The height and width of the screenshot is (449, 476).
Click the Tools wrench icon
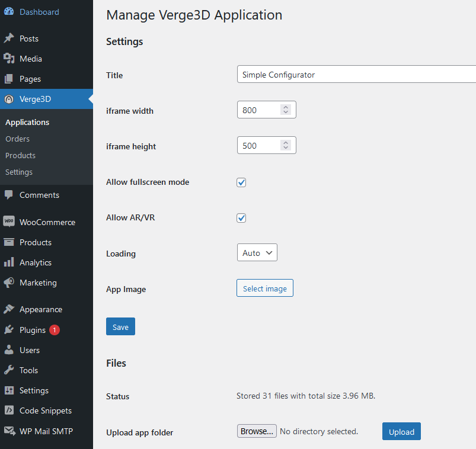[9, 370]
